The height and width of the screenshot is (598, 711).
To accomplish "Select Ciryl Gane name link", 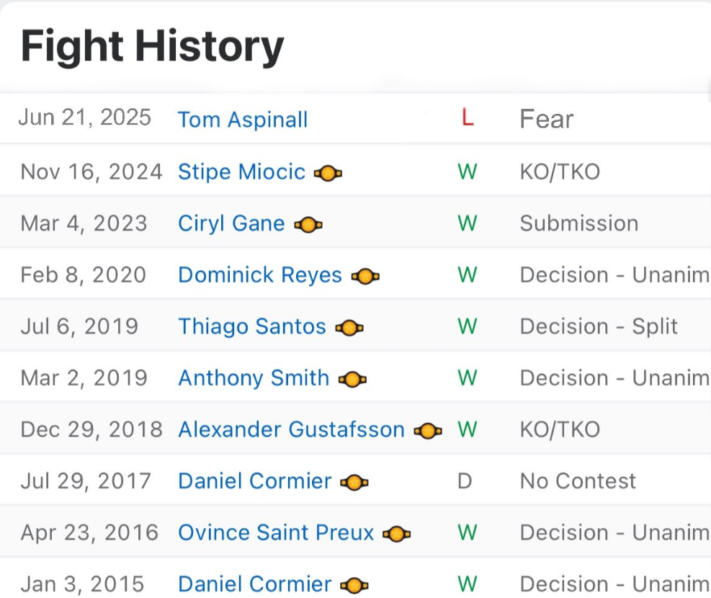I will tap(231, 223).
